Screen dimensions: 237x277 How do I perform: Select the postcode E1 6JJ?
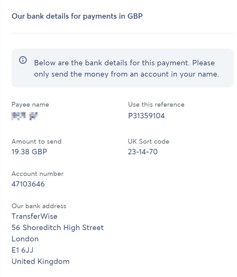coord(22,250)
